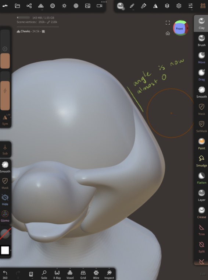
Task: Click the Solo button
Action: (44, 274)
